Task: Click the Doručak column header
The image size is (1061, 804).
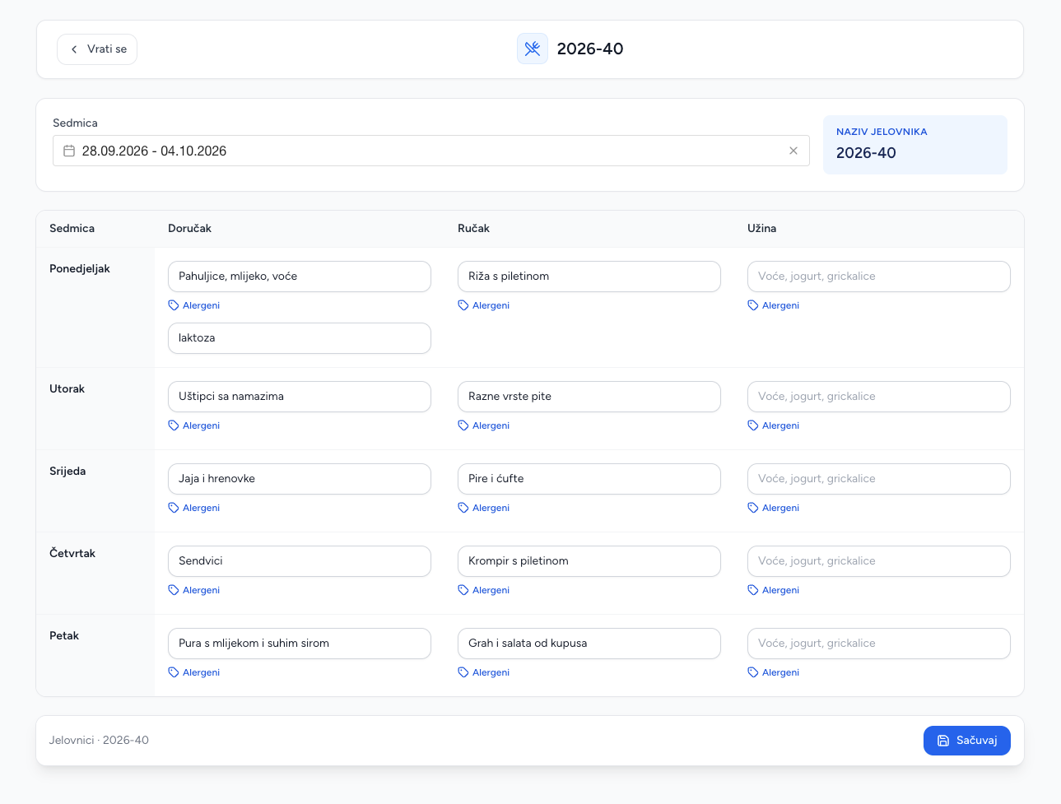Action: [x=189, y=229]
